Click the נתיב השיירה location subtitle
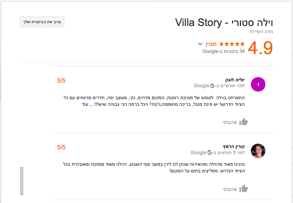 tap(261, 31)
